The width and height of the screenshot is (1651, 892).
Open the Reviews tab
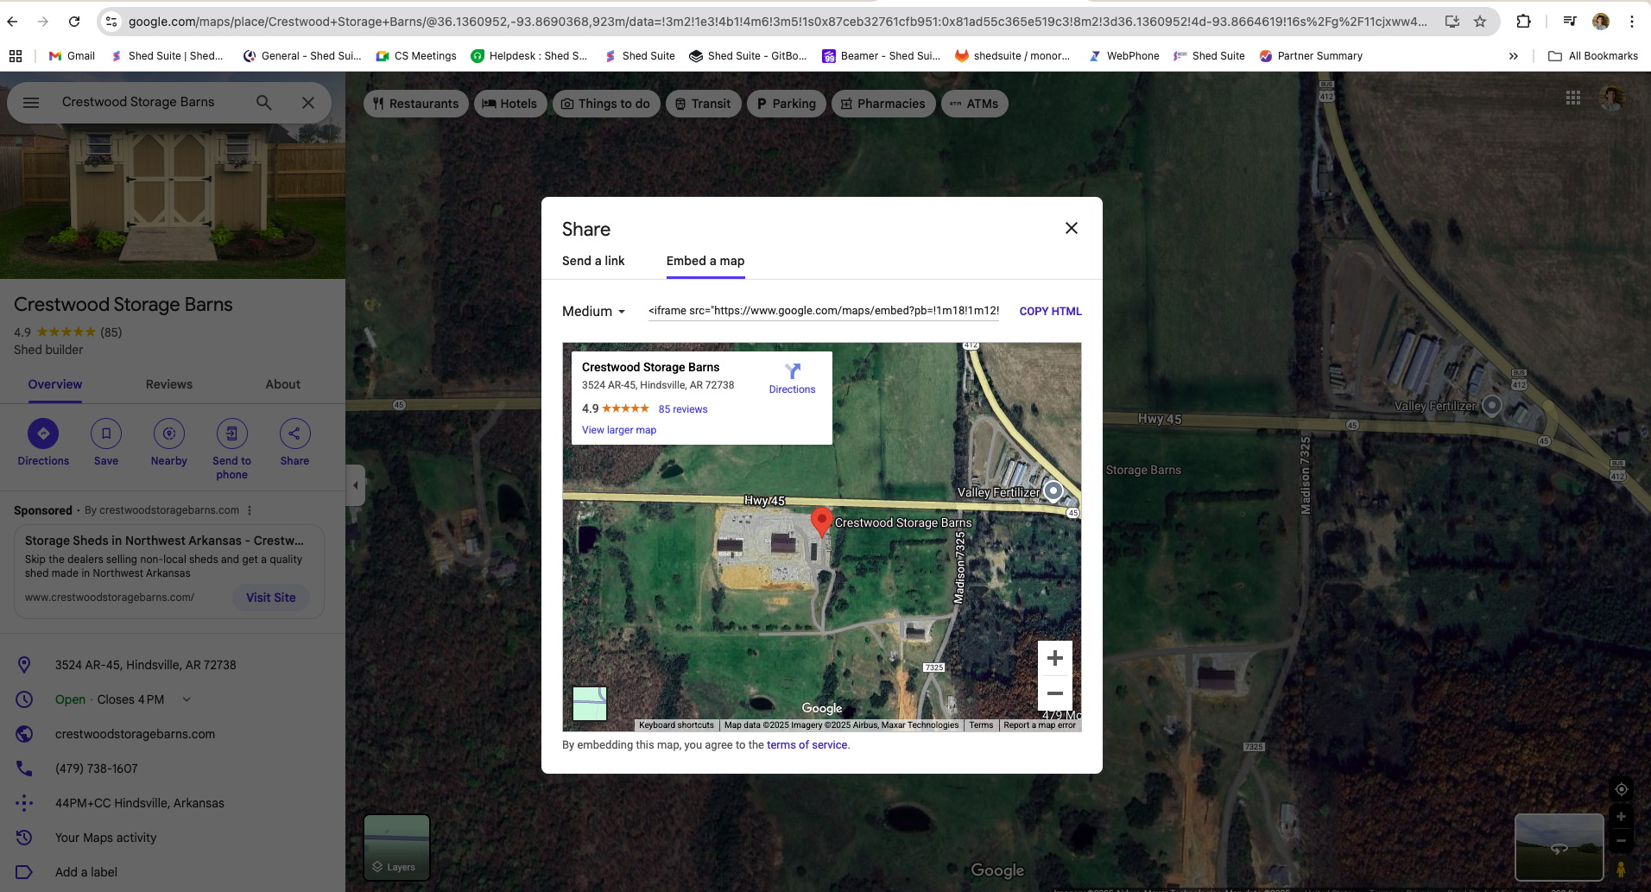pyautogui.click(x=169, y=384)
